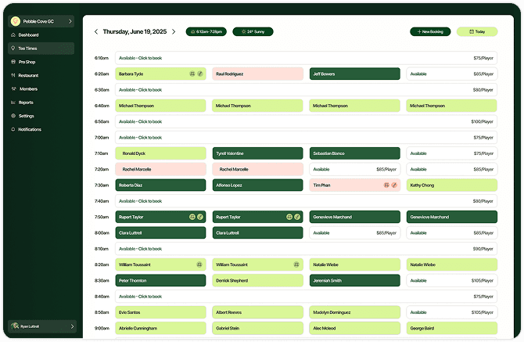This screenshot has width=524, height=342.
Task: Go to the previous day with the left arrow
Action: [x=96, y=32]
